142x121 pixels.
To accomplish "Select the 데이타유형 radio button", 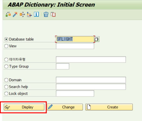I will (6, 59).
